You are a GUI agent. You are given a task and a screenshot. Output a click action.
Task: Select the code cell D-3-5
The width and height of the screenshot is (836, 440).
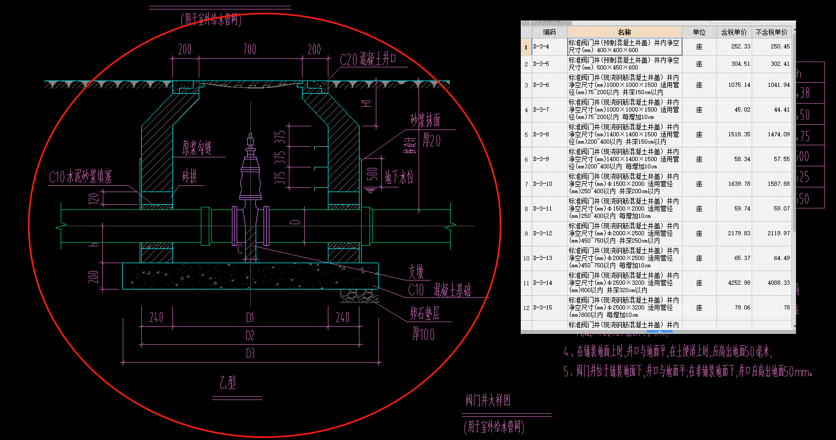coord(549,64)
